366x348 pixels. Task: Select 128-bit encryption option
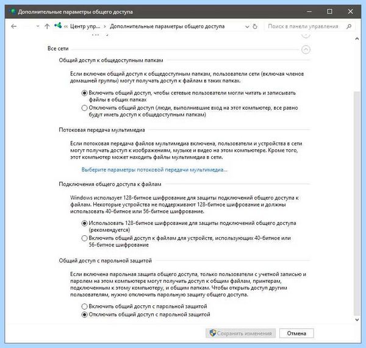point(85,223)
